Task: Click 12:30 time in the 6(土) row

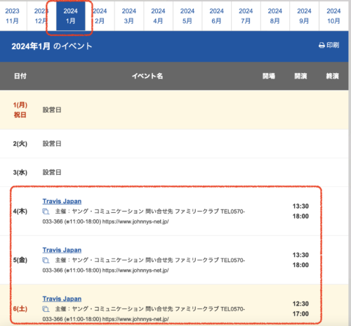Action: point(300,304)
